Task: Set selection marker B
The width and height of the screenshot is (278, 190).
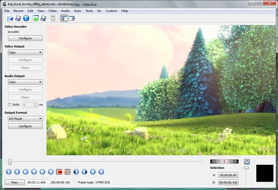Action: (x=68, y=172)
